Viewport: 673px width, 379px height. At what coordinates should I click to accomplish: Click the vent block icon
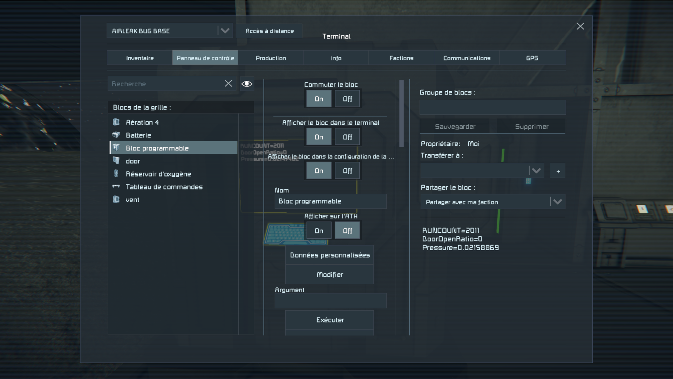(116, 199)
